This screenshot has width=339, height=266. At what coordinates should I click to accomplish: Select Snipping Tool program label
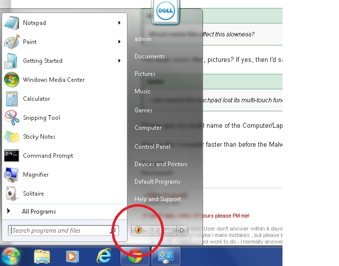pos(41,118)
